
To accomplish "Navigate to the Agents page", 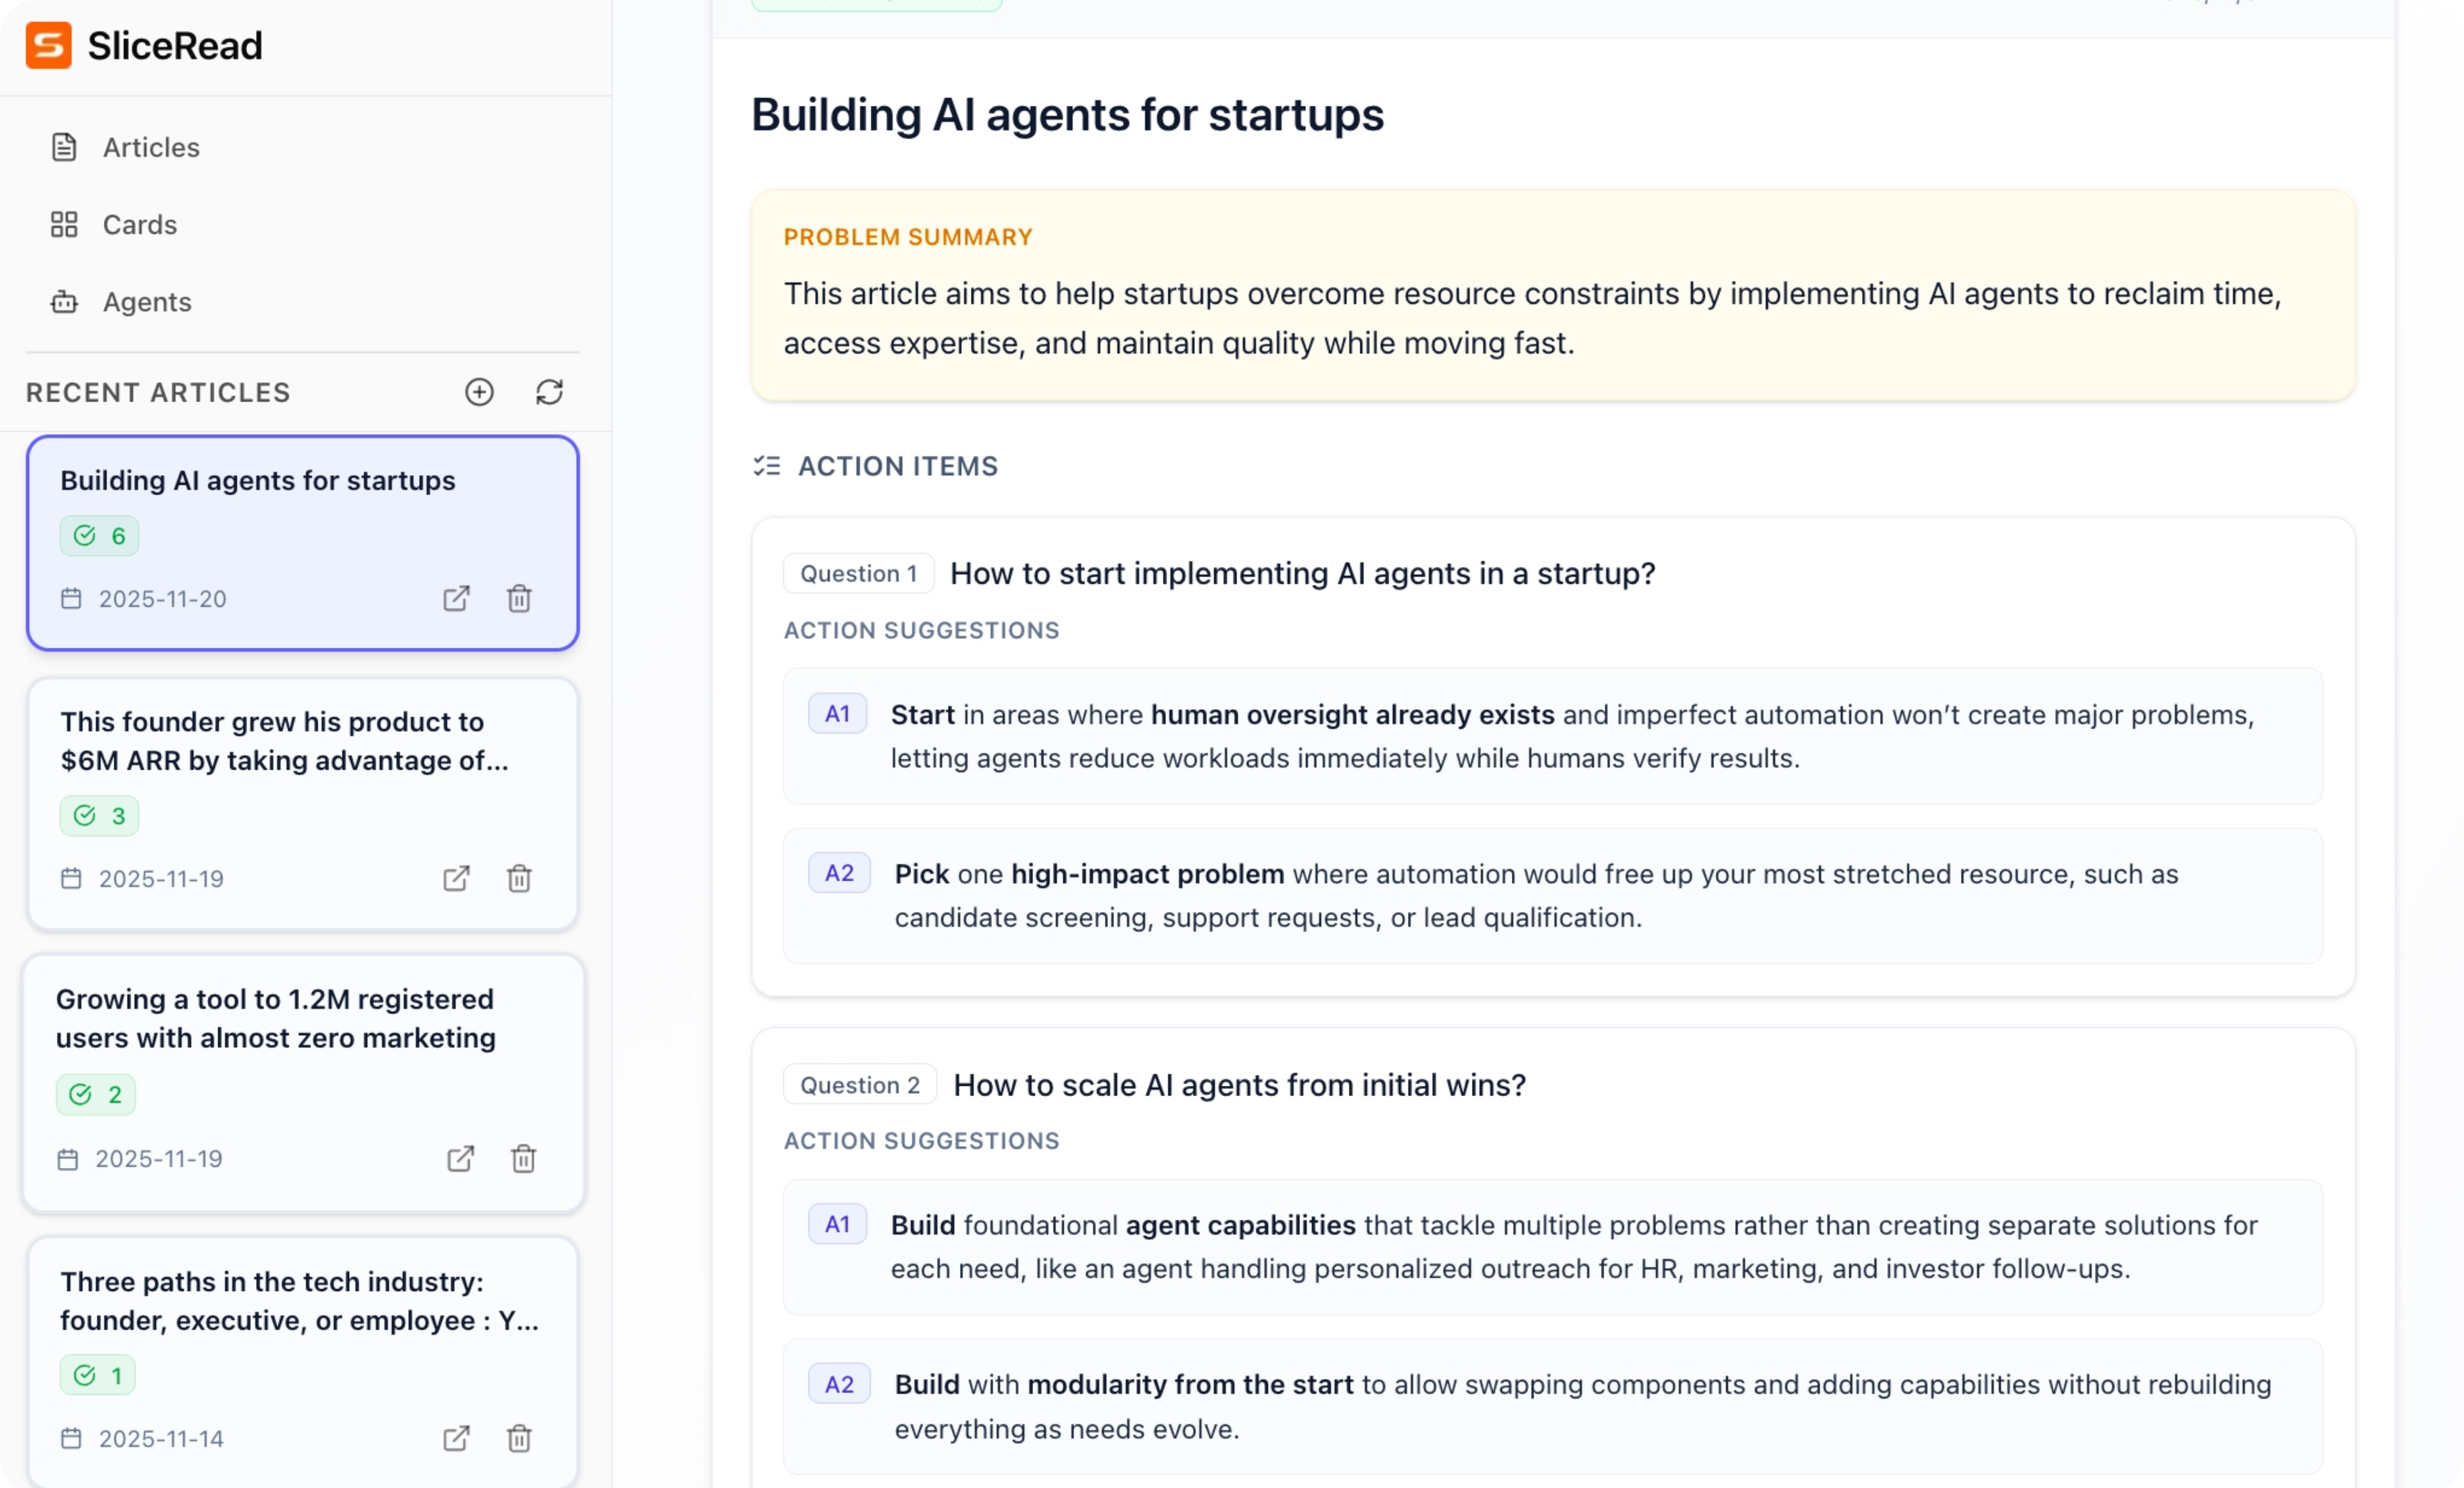I will [146, 302].
